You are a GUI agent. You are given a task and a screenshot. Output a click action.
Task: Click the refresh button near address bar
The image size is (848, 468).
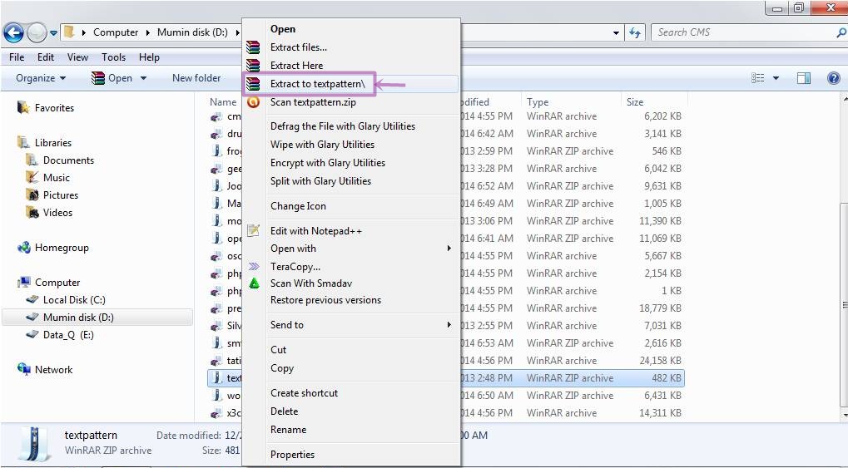point(636,32)
